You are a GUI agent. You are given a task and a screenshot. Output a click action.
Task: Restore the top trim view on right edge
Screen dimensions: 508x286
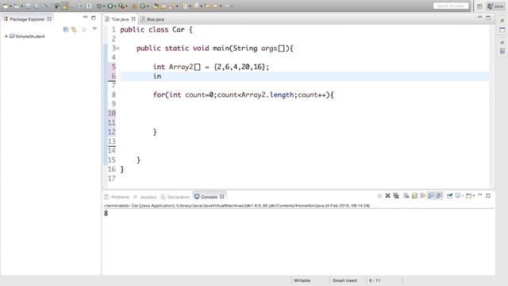click(x=502, y=21)
